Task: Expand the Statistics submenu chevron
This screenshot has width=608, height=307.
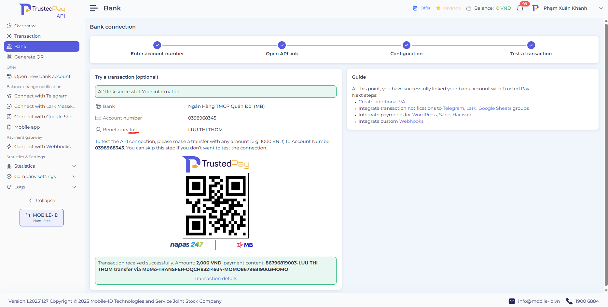Action: coord(74,166)
